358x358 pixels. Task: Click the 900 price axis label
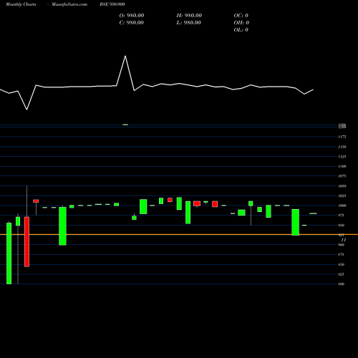pyautogui.click(x=342, y=245)
